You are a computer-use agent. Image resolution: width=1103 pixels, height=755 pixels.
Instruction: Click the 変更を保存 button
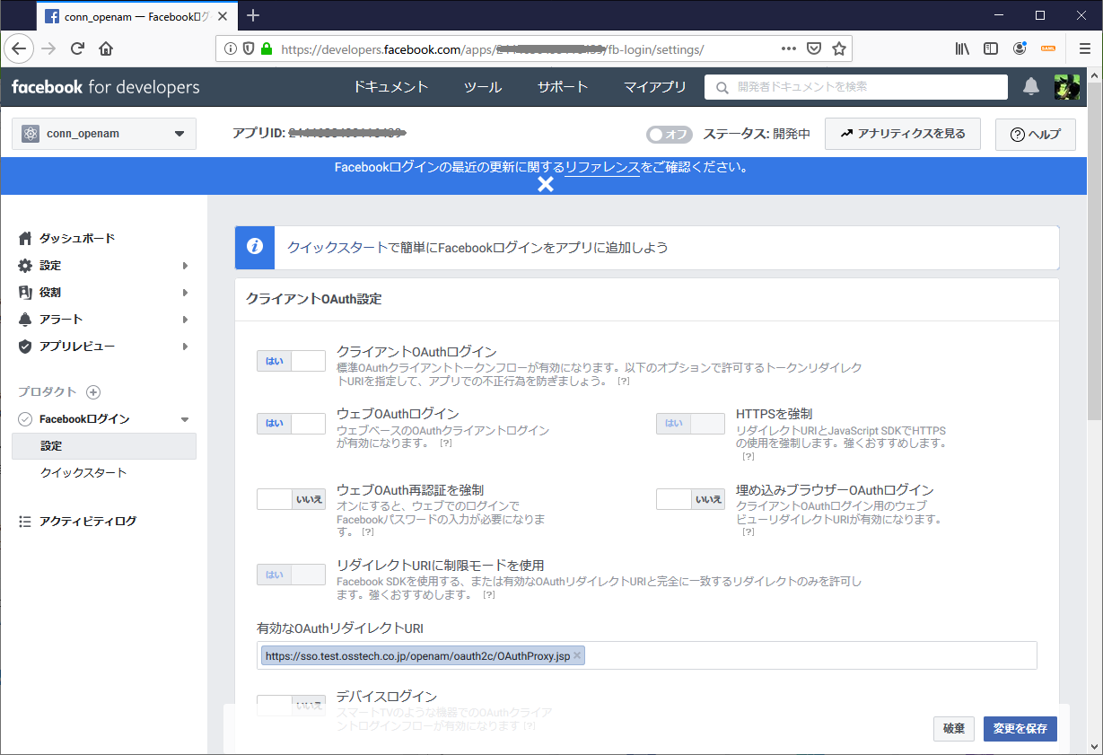pyautogui.click(x=1020, y=729)
